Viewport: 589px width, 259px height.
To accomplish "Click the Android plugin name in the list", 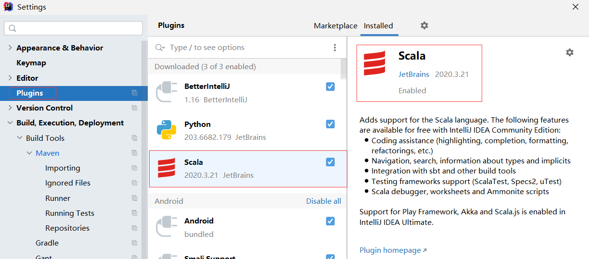I will pyautogui.click(x=199, y=221).
